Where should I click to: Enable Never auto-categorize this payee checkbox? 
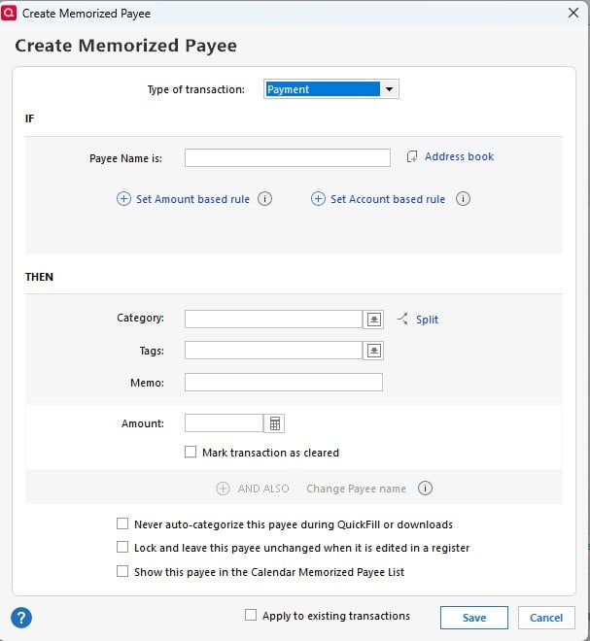(122, 524)
